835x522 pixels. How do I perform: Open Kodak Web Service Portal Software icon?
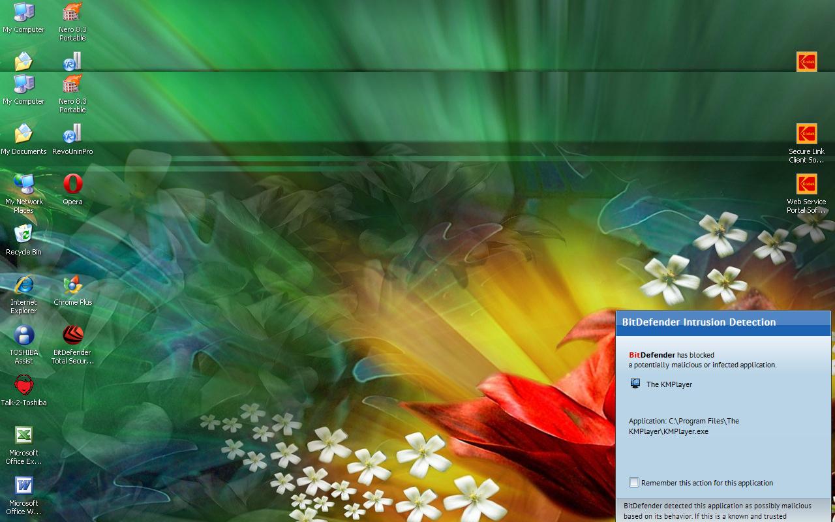pyautogui.click(x=806, y=194)
